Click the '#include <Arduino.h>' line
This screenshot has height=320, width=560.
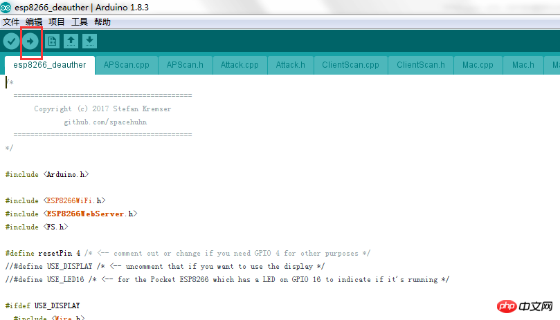coord(47,174)
